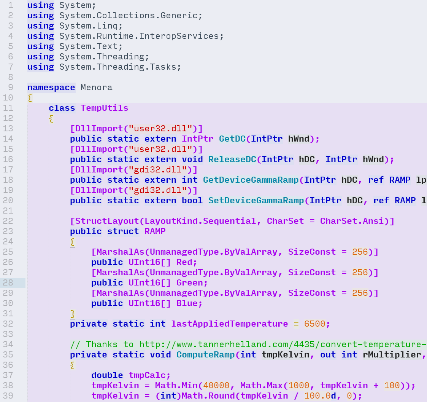Click the ReleaseDC method name

pos(232,160)
